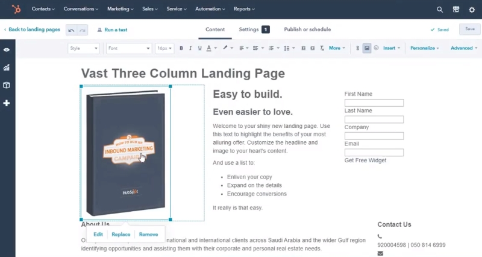Screen dimensions: 482x257
Task: Open the line spacing dropdown arrow
Action: (293, 48)
